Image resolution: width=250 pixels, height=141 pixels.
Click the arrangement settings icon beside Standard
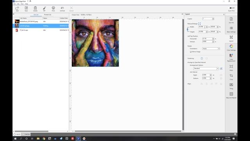pyautogui.click(x=221, y=69)
